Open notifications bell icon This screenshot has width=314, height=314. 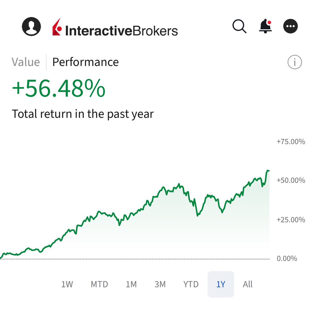(x=265, y=26)
